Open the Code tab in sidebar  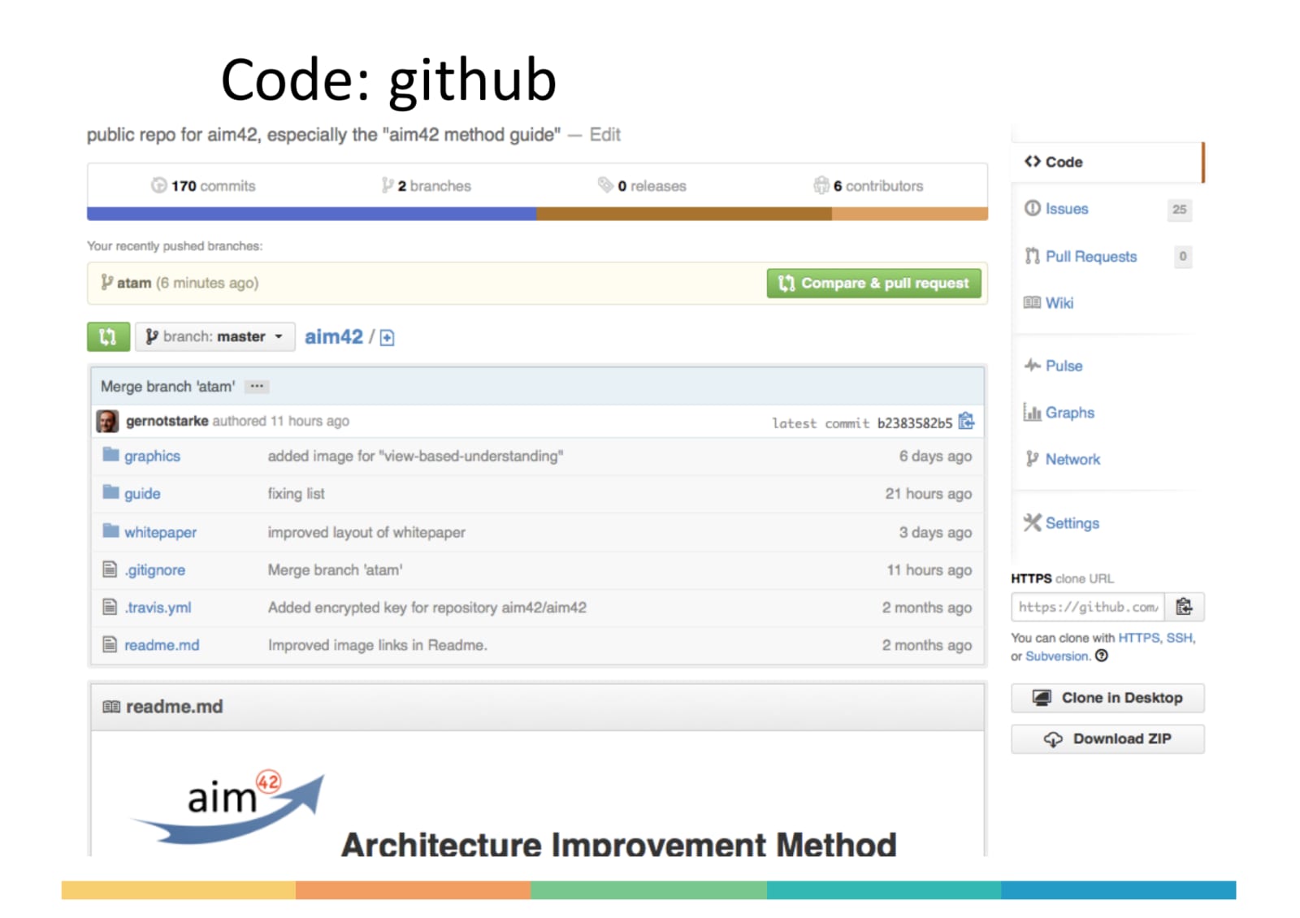(x=1107, y=162)
